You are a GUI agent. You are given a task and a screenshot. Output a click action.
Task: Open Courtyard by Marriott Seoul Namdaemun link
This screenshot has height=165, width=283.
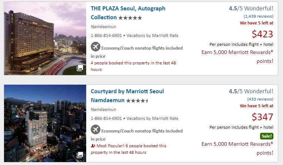click(x=127, y=91)
